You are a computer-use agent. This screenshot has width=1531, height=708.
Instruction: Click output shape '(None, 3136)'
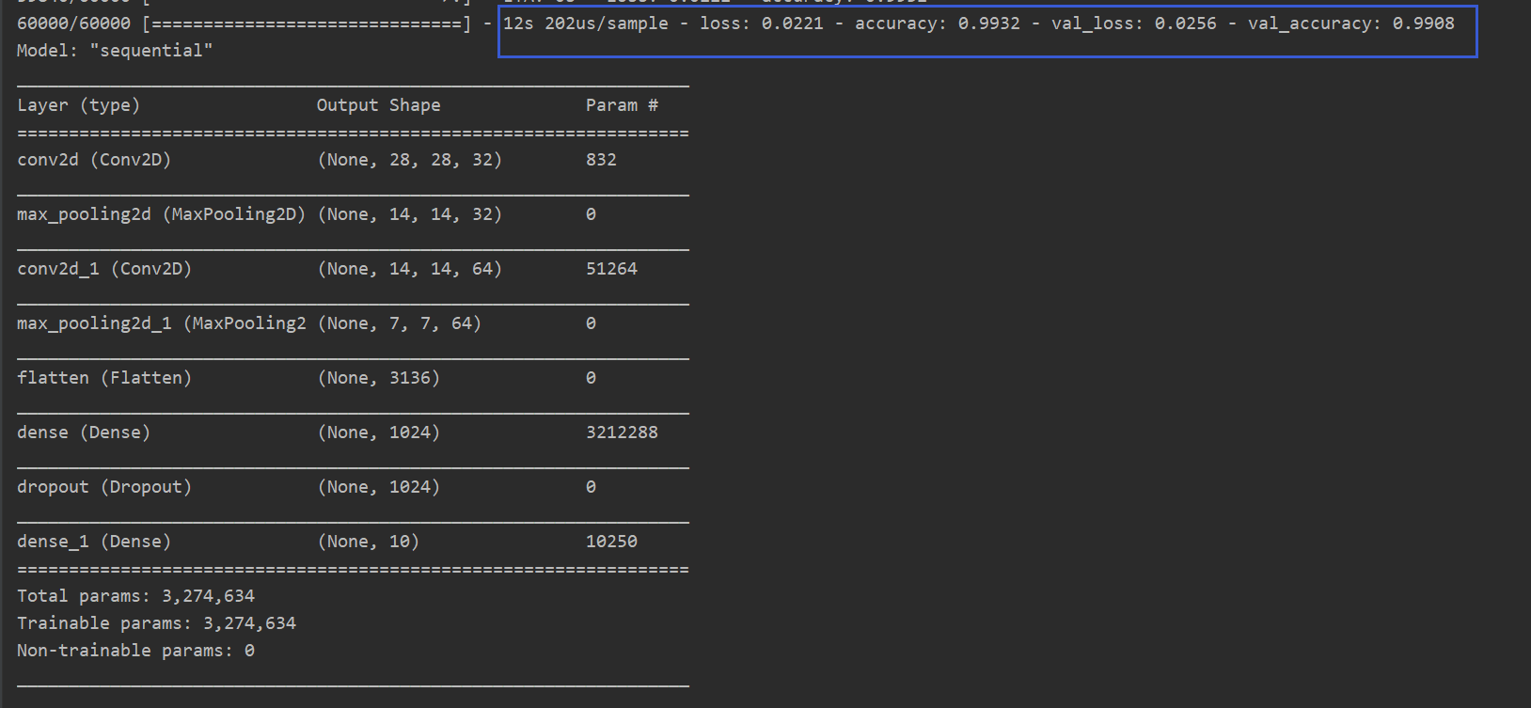click(379, 378)
